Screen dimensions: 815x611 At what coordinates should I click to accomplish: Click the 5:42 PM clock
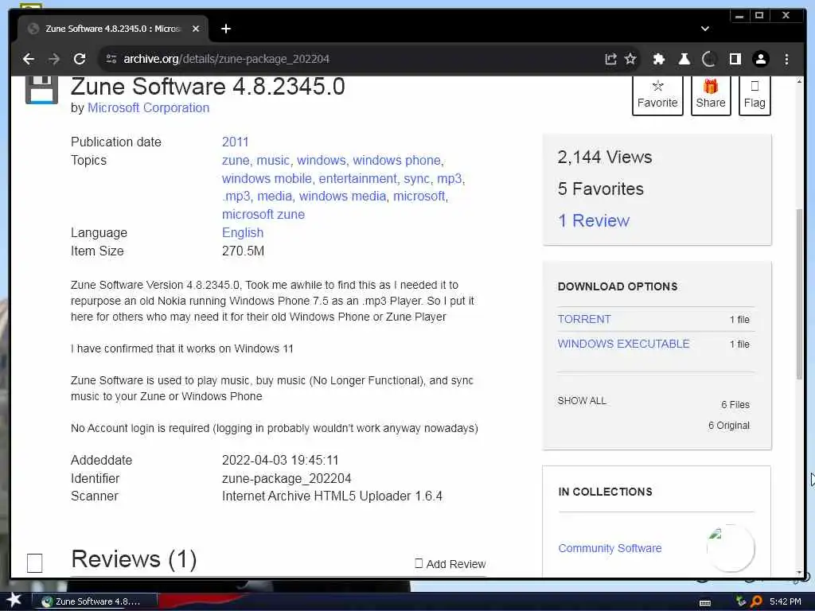coord(785,601)
